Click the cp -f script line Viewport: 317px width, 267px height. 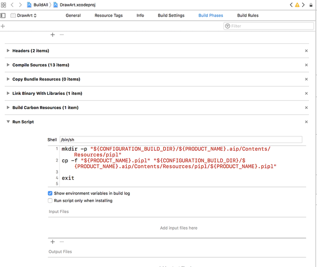[169, 163]
